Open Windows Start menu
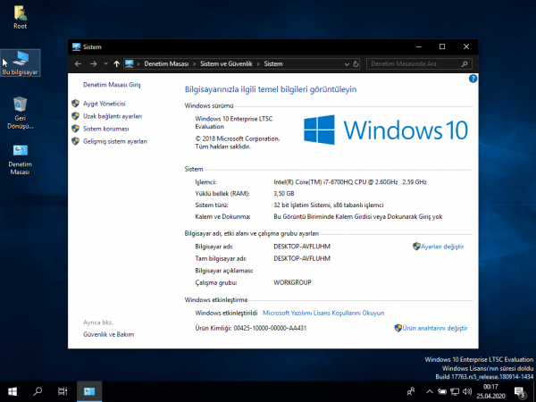The height and width of the screenshot is (402, 536). (13, 391)
